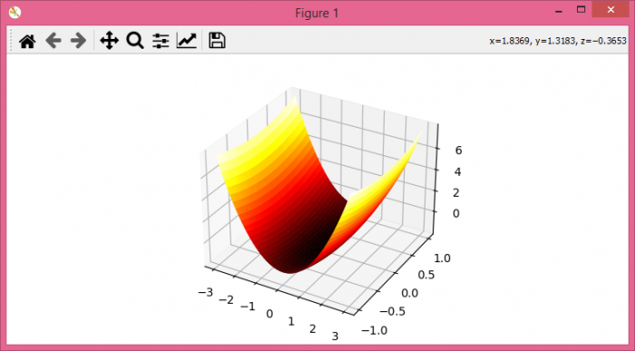
Task: Click the y-axis tick label 0.0
Action: 410,293
